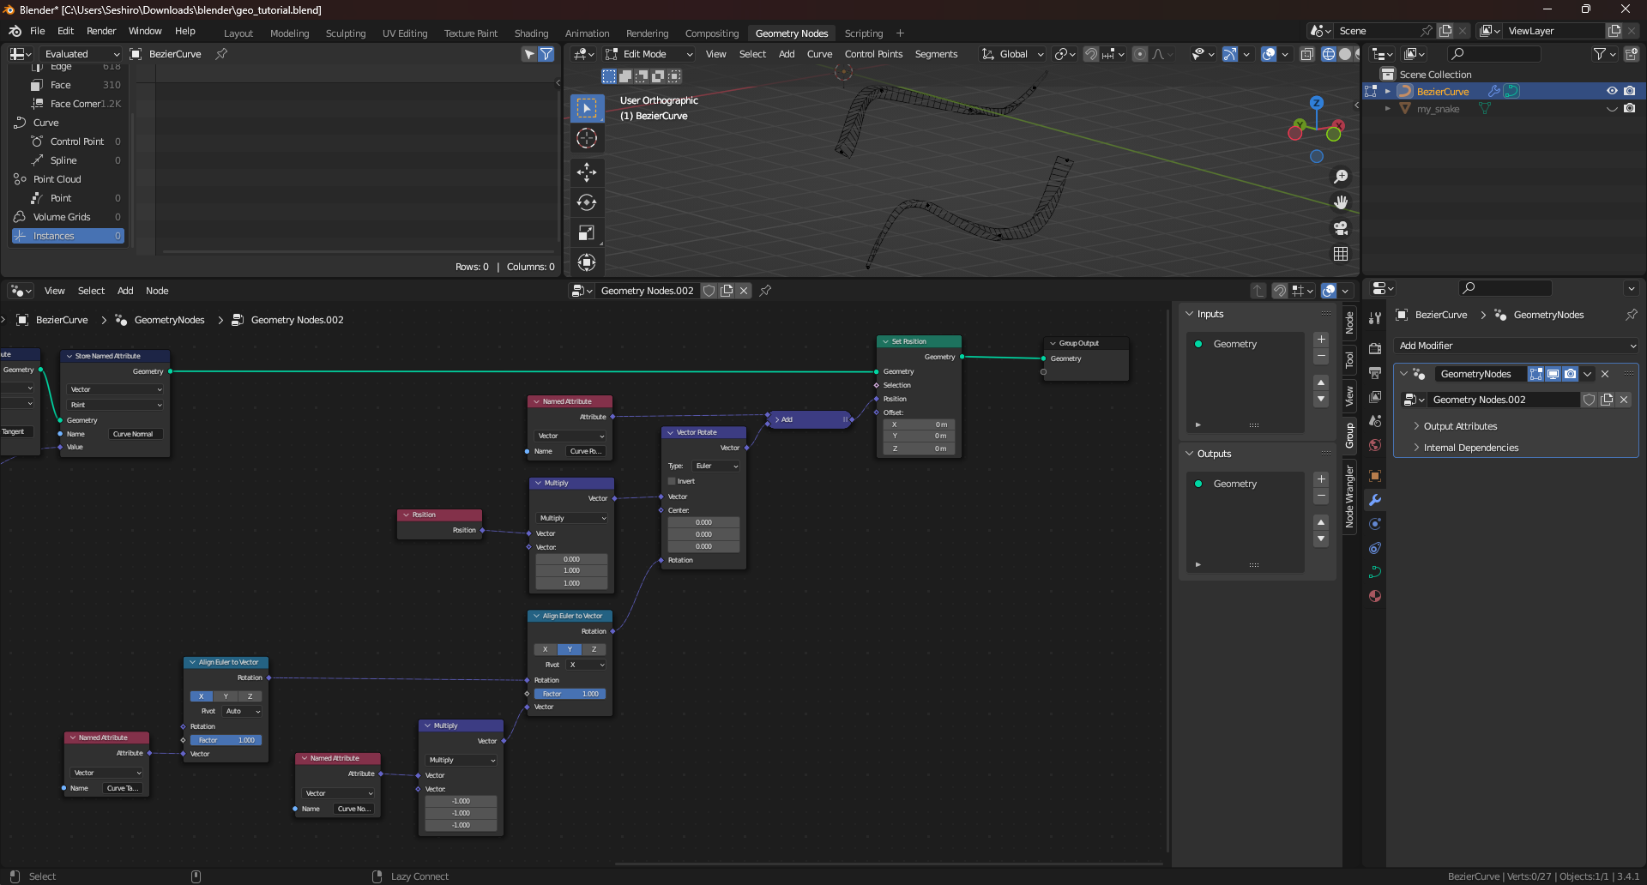
Task: Toggle camera render visibility for my_snake
Action: tap(1628, 109)
